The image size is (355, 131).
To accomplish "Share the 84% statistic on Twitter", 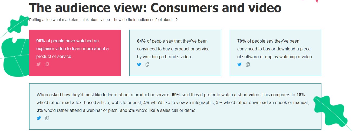I will point(139,64).
